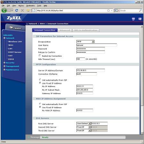Click the search magnifier icon
Image resolution: width=144 pixels, height=144 pixels.
tap(140, 11)
